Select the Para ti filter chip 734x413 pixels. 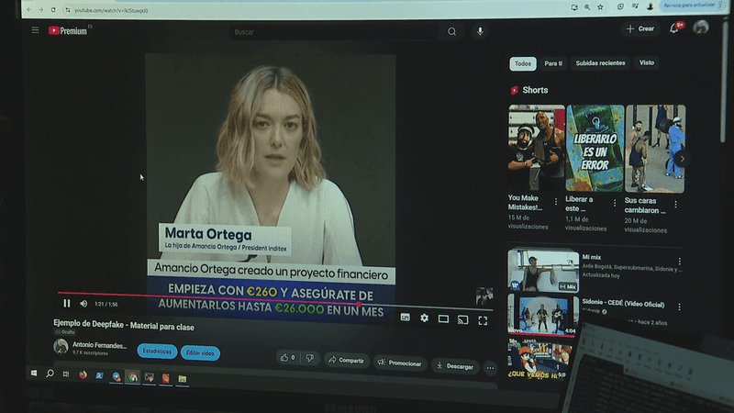553,63
